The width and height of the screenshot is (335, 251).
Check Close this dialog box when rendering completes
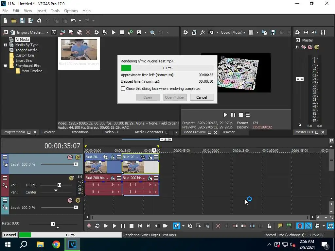click(123, 89)
